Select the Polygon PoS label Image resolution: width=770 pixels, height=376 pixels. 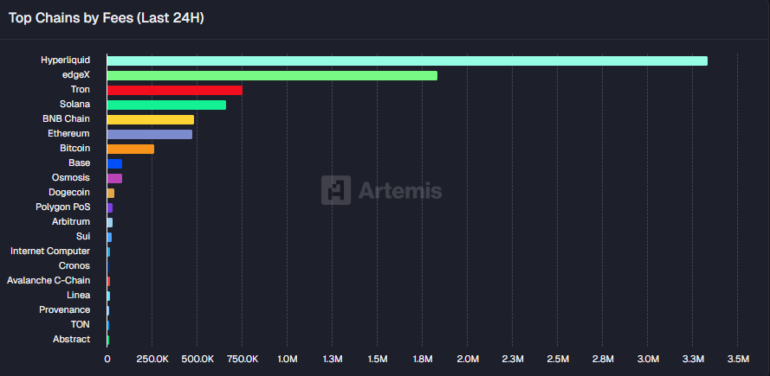coord(62,207)
